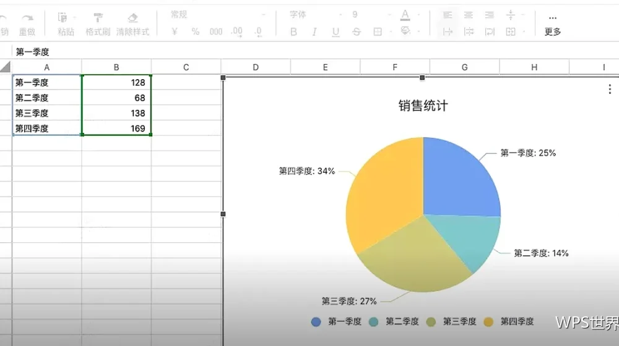This screenshot has width=619, height=346.
Task: Select column C header
Action: coord(186,67)
